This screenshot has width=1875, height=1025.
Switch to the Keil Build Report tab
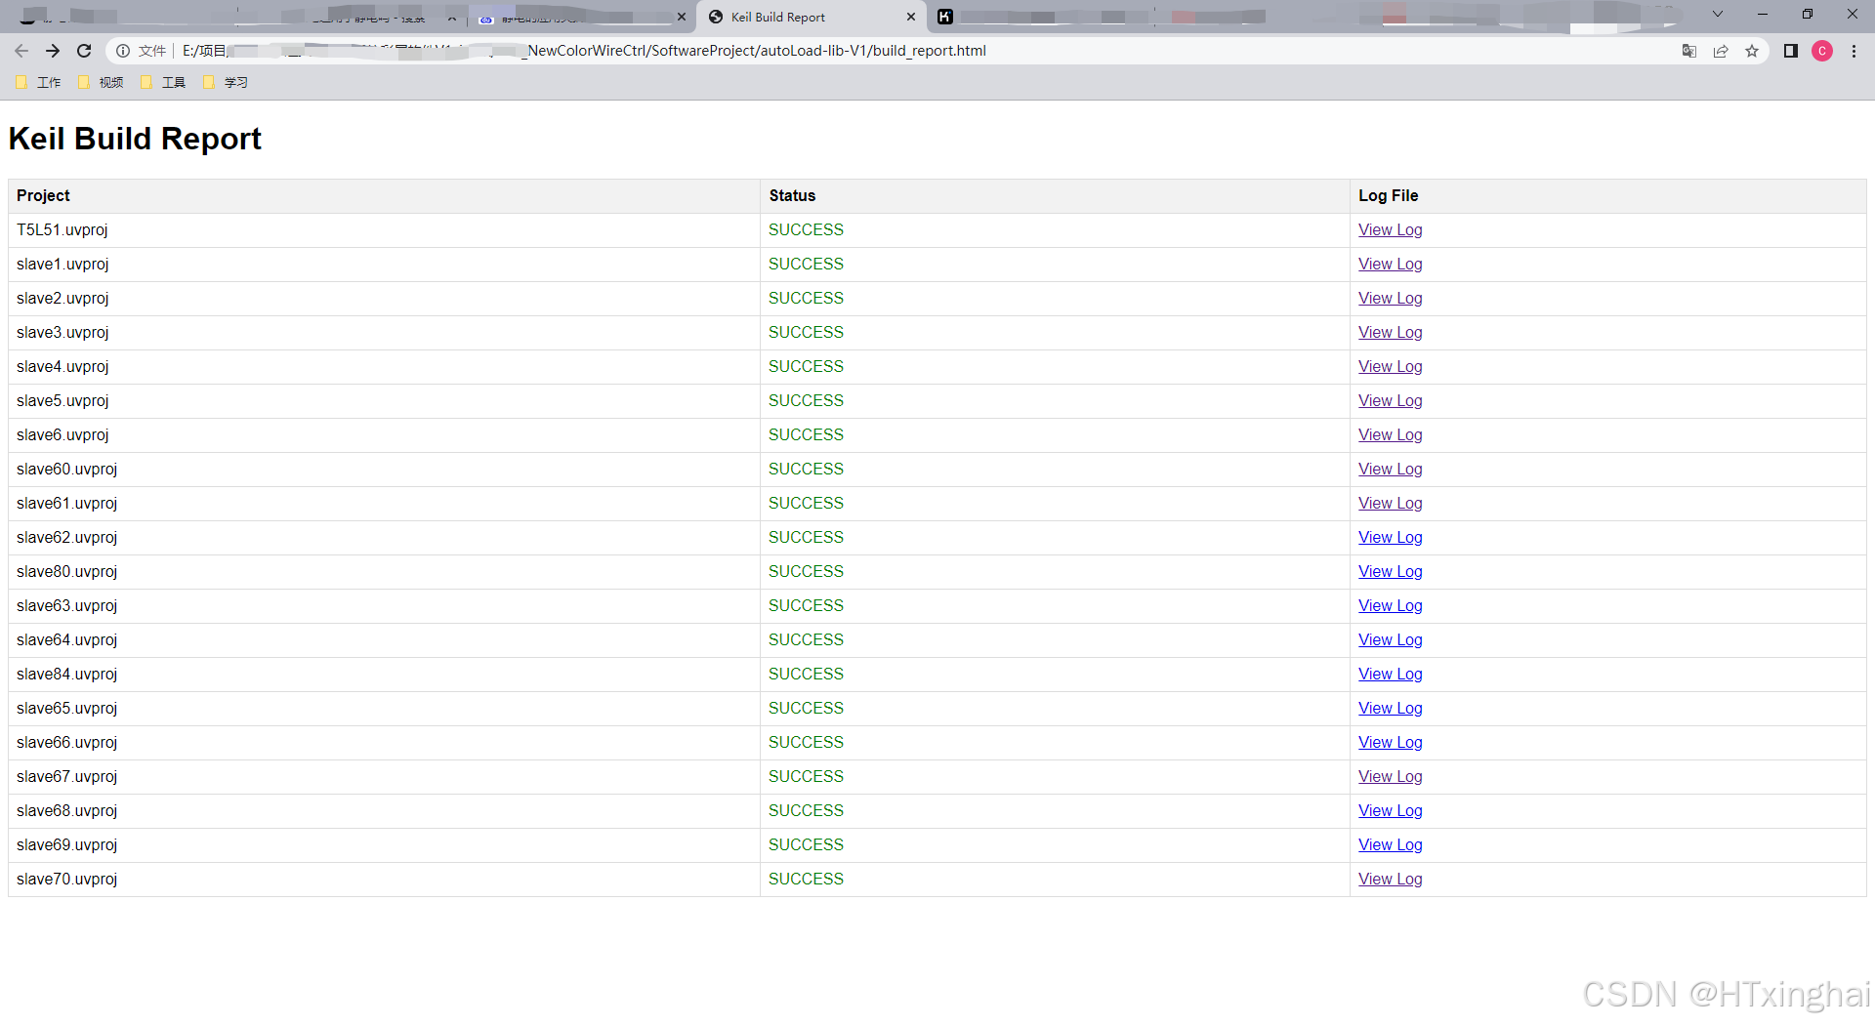click(811, 17)
